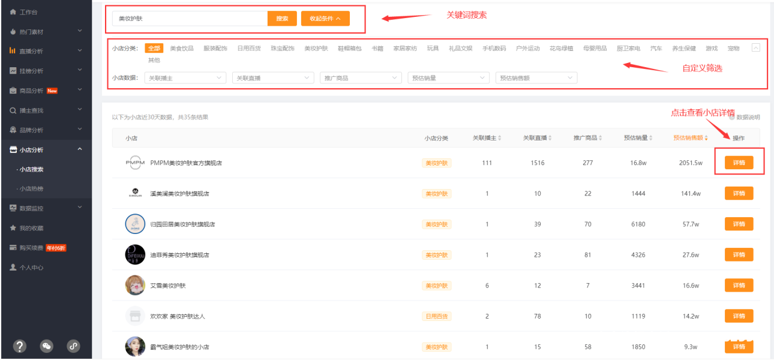Select the 母婴用品 category filter
This screenshot has width=774, height=360.
(x=595, y=49)
